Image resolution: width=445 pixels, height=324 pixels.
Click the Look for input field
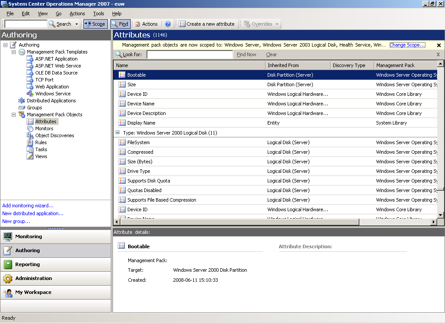point(190,54)
